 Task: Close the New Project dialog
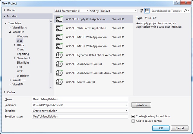[186, 2]
